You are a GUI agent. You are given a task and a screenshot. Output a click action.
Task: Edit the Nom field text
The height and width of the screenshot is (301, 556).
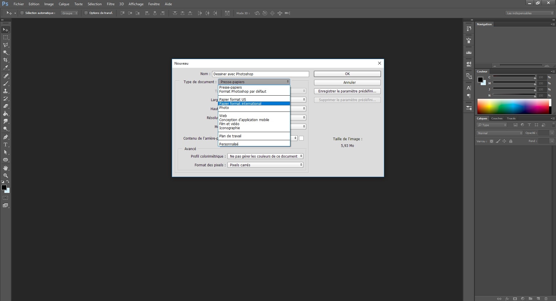[260, 74]
